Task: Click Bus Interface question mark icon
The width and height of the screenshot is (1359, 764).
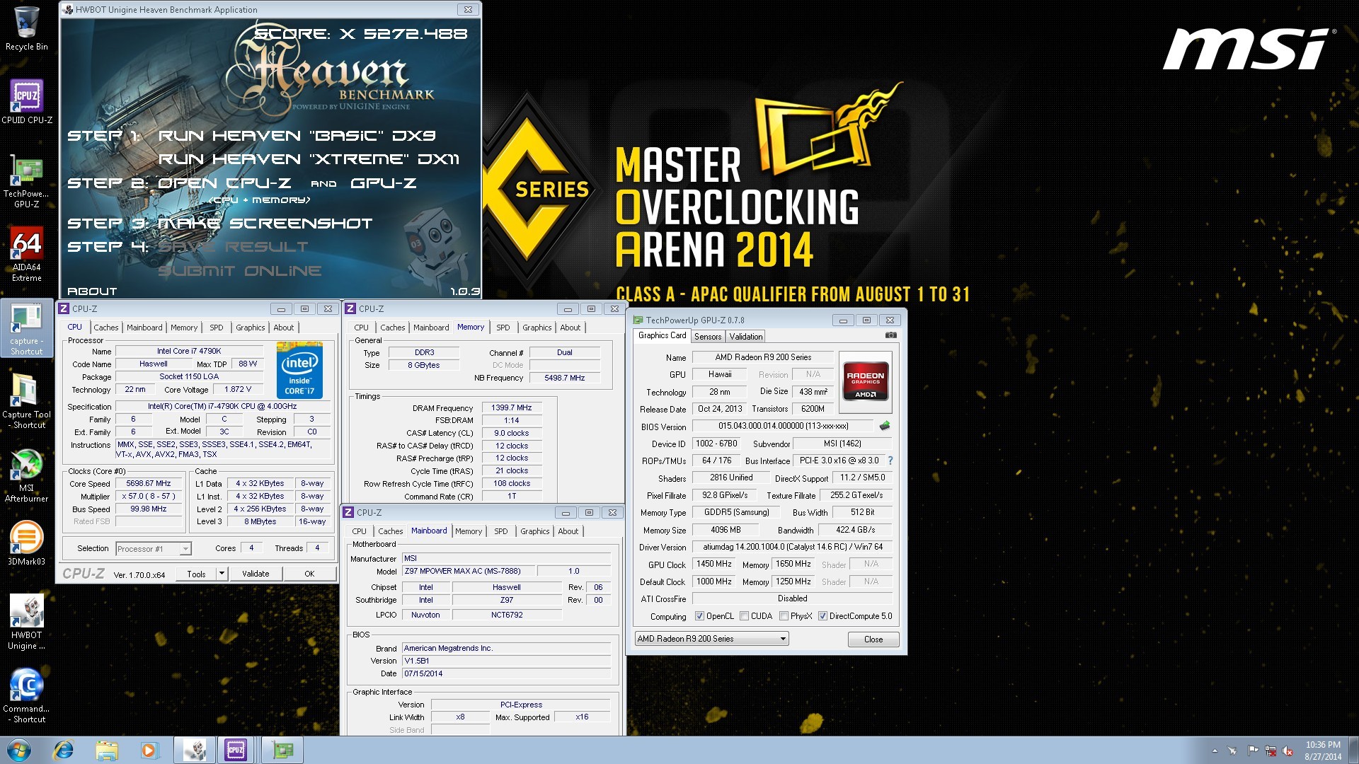Action: 890,461
